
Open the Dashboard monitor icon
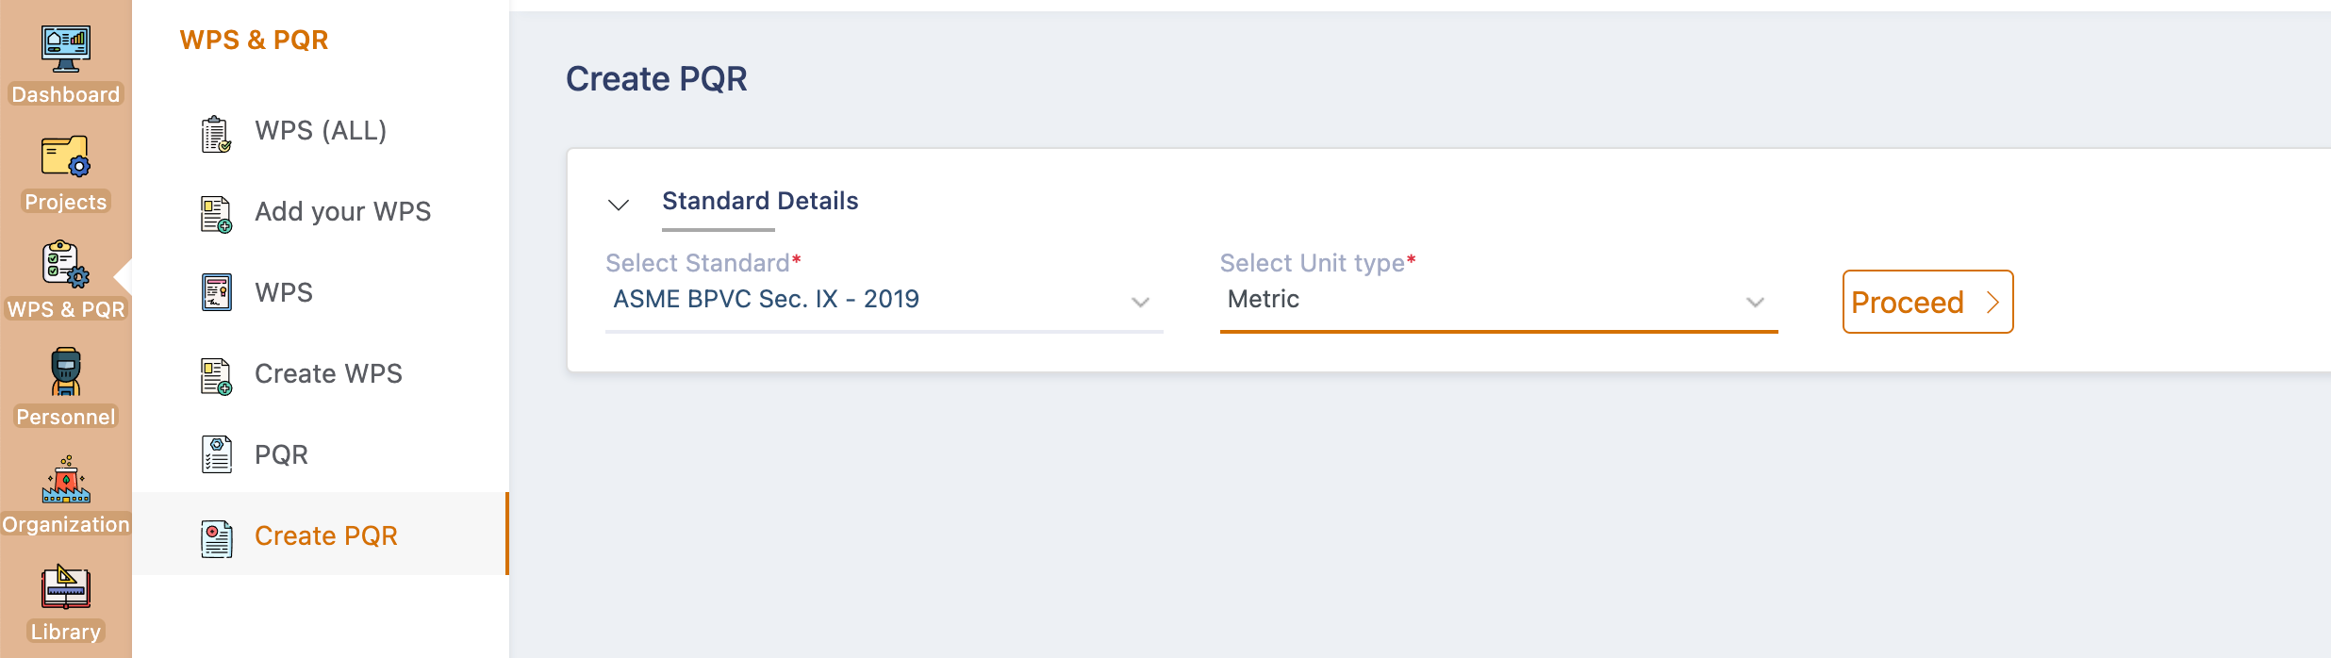click(66, 49)
